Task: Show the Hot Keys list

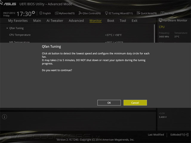Action: [169, 13]
